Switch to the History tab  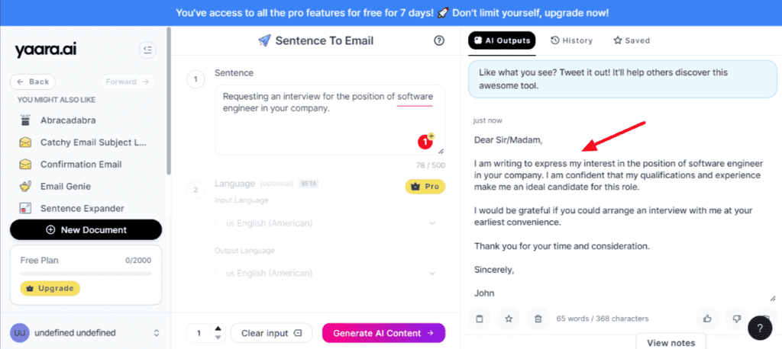571,41
